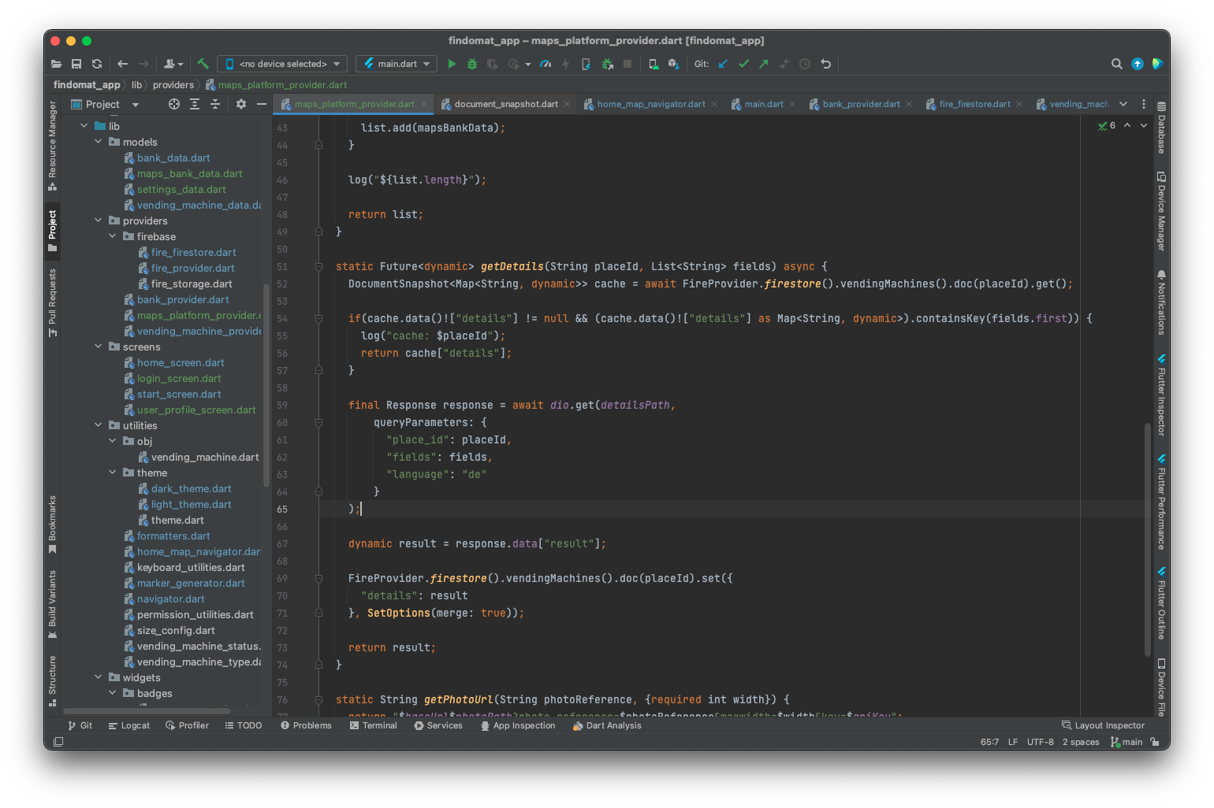Open Flutter Inspector side panel
Image resolution: width=1214 pixels, height=808 pixels.
click(1160, 395)
